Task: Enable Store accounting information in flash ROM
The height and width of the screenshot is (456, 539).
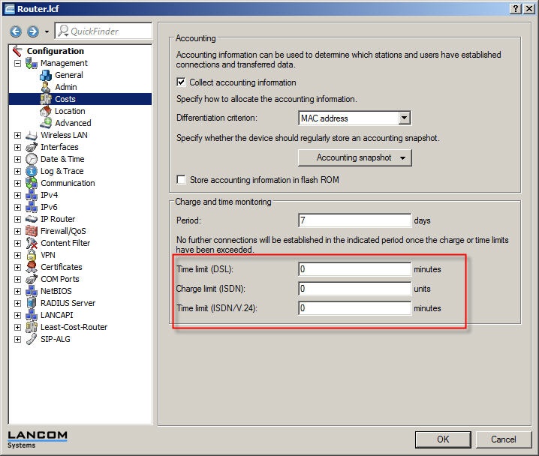Action: (181, 178)
